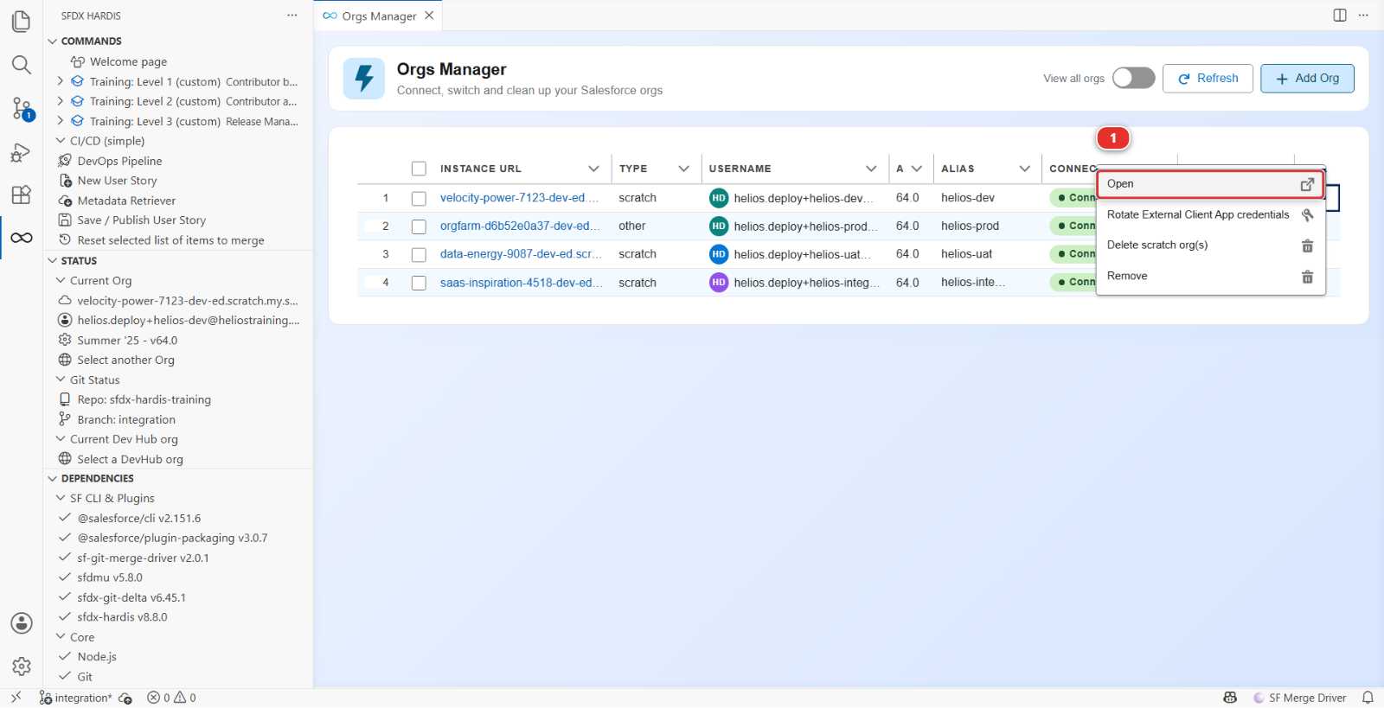The height and width of the screenshot is (708, 1384).
Task: Expand Training: Level 3 (custom) item
Action: (61, 121)
